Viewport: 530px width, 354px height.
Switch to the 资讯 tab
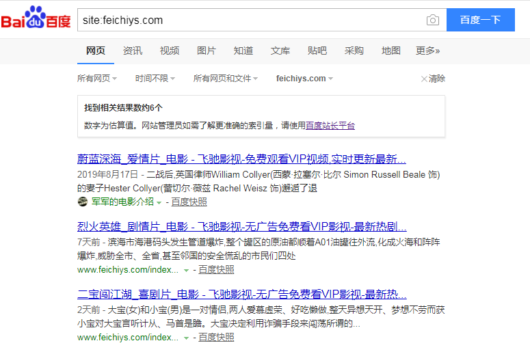133,51
